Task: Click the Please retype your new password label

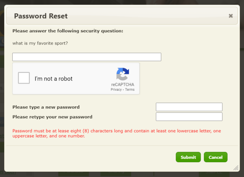Action: pyautogui.click(x=53, y=117)
